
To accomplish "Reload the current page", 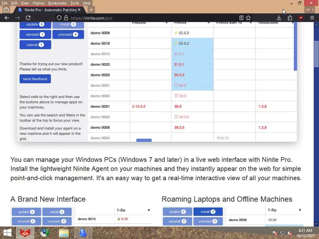I will pos(28,18).
